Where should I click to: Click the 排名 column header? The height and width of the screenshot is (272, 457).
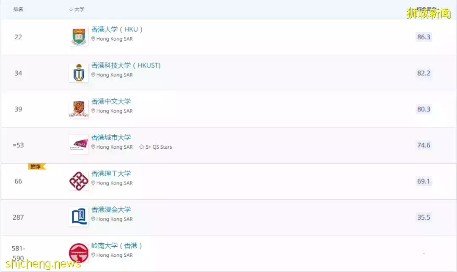pos(18,9)
